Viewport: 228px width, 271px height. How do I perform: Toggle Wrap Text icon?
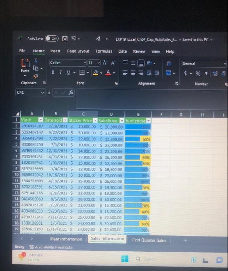pyautogui.click(x=169, y=63)
